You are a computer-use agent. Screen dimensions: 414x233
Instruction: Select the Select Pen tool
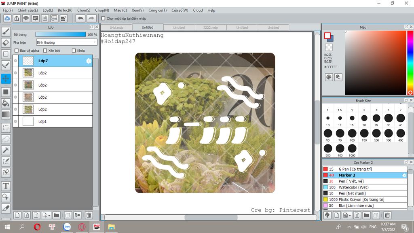(x=6, y=161)
